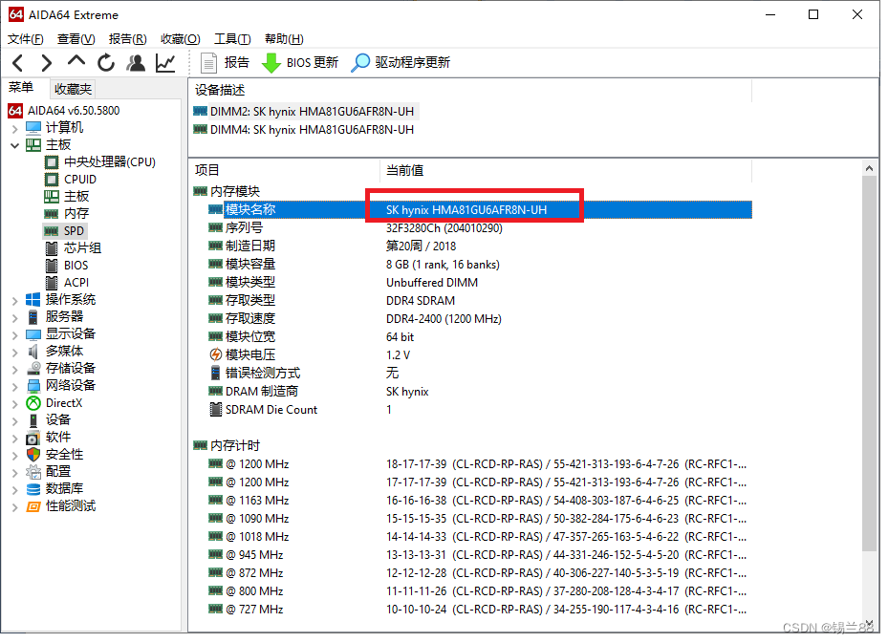Open the graph chart toolbar icon
The image size is (888, 643).
165,62
